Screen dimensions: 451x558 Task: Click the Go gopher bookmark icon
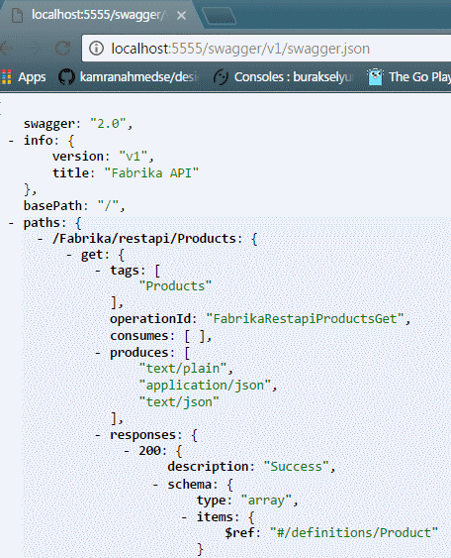pos(376,77)
